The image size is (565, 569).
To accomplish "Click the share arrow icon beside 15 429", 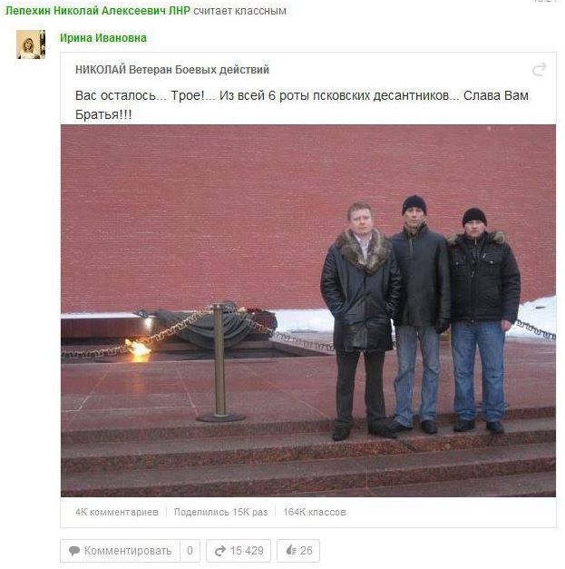I will 219,551.
